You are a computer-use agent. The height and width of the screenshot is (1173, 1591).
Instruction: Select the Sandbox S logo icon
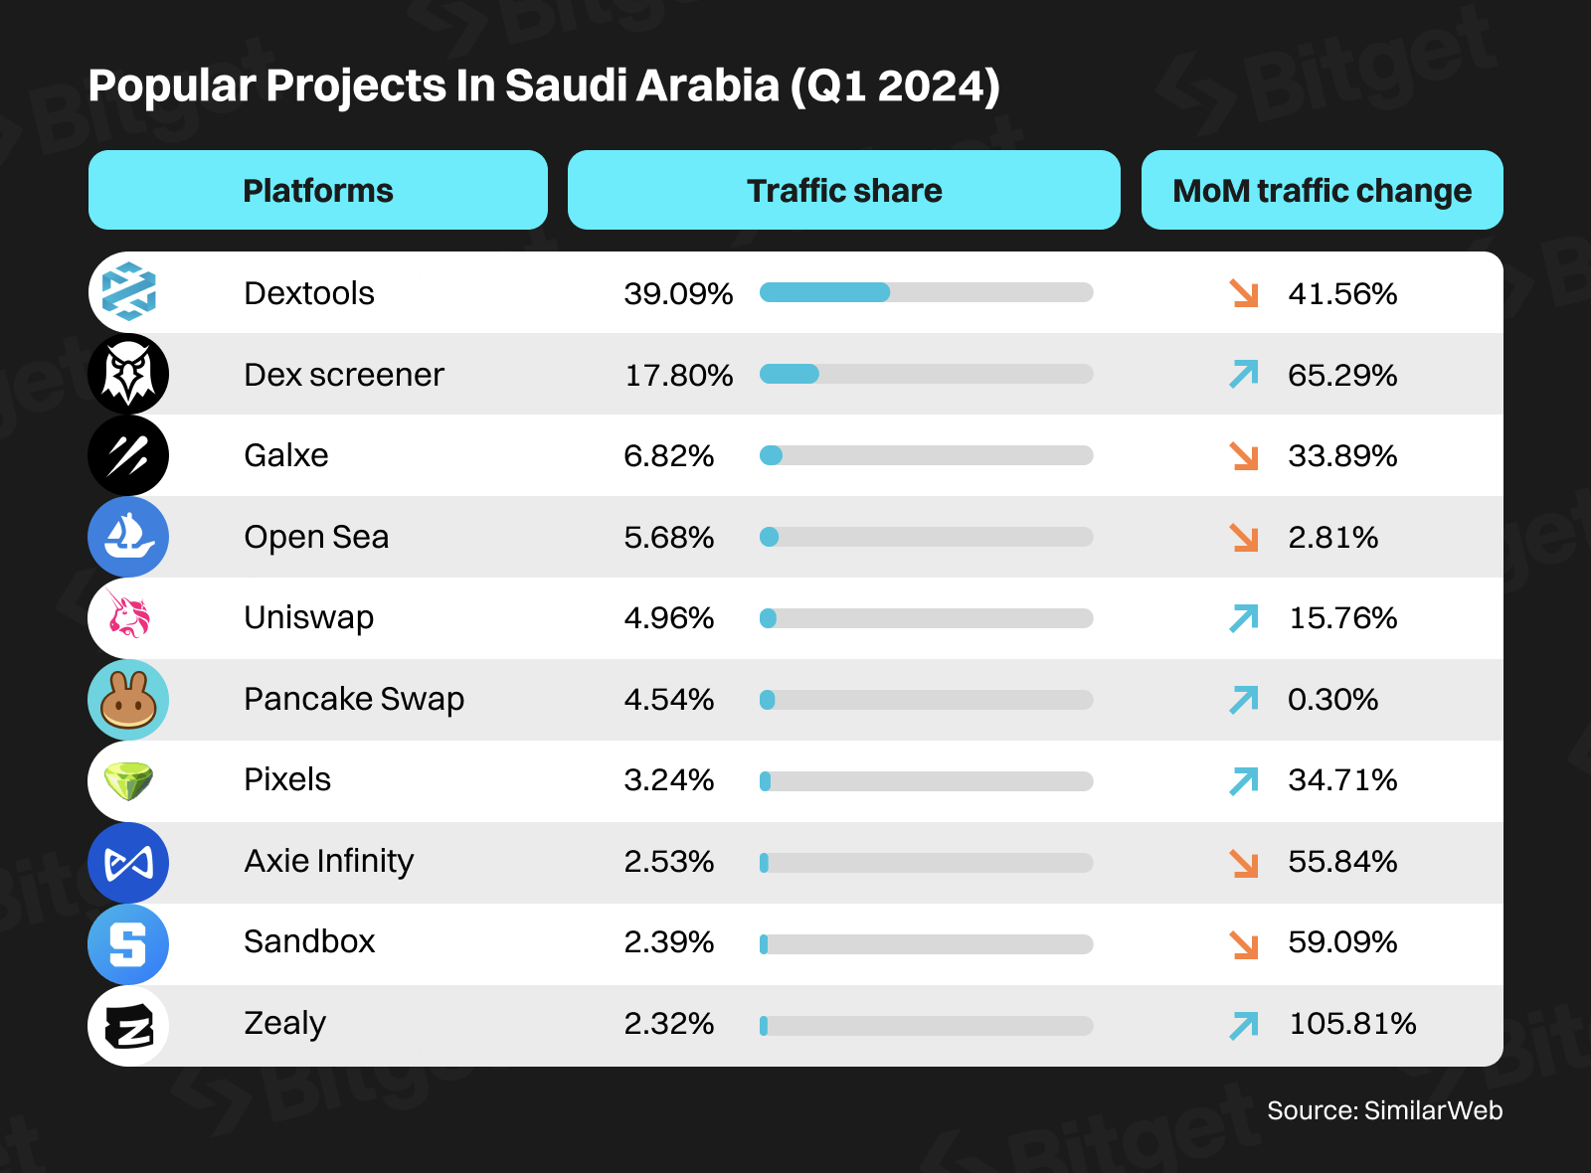pyautogui.click(x=128, y=943)
